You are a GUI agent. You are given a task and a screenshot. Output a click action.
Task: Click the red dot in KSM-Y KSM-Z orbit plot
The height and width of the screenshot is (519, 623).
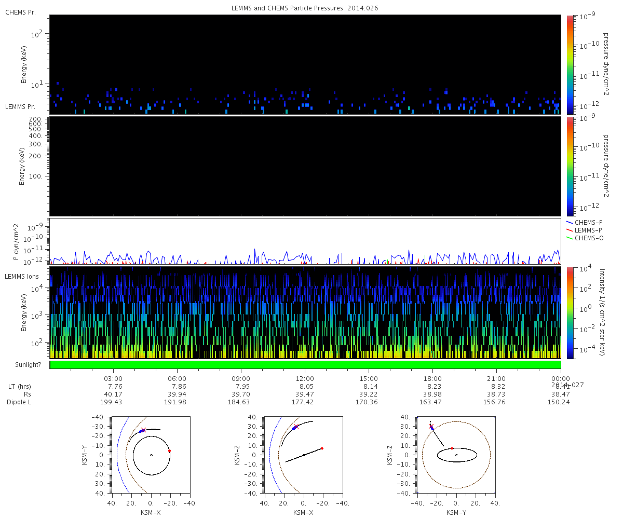(452, 448)
